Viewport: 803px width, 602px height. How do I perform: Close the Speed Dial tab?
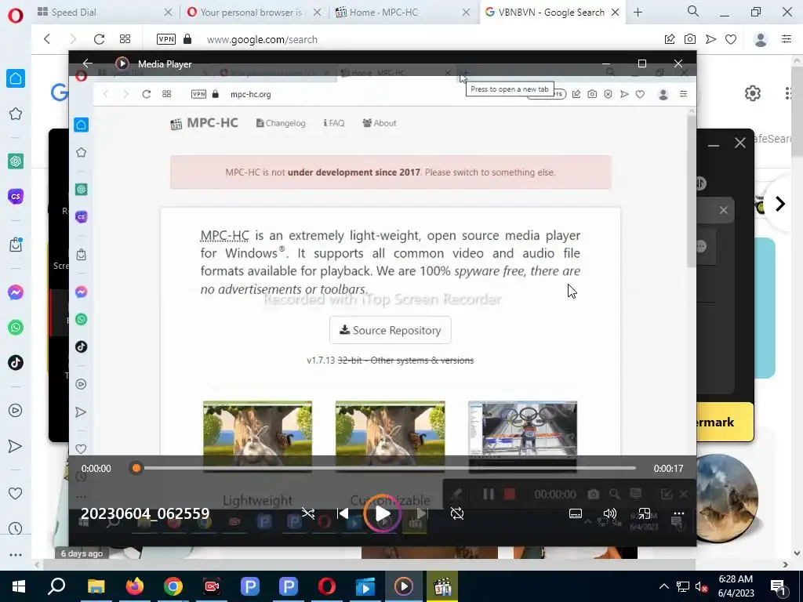click(168, 13)
